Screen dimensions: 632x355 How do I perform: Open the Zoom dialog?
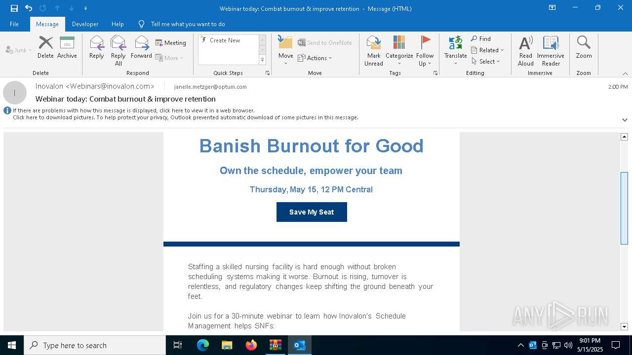pyautogui.click(x=584, y=47)
